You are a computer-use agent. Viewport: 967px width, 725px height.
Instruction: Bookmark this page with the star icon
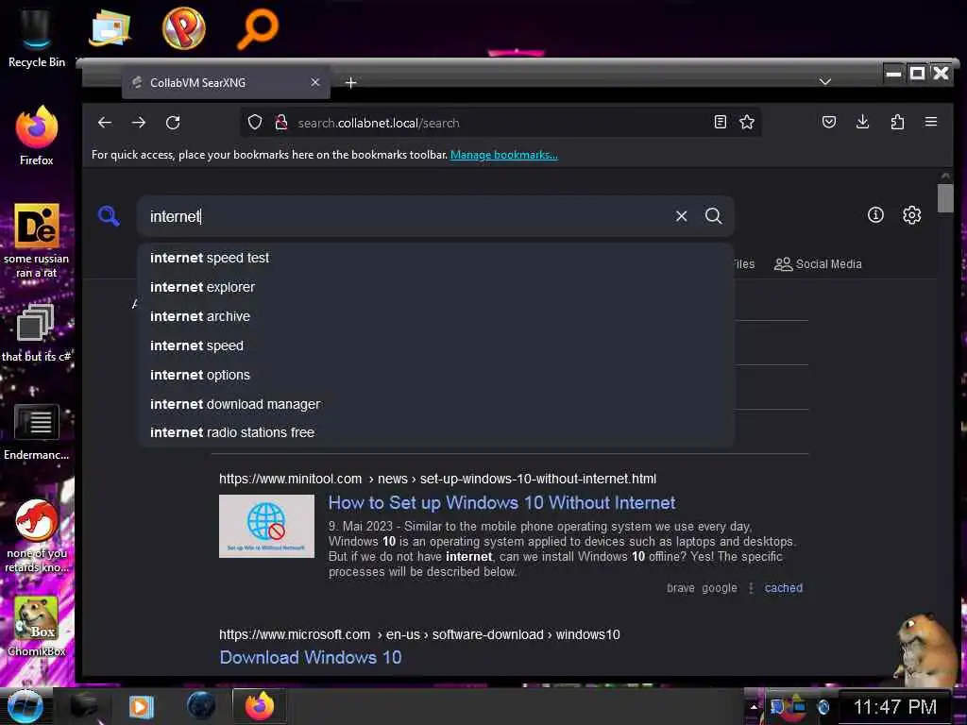[x=747, y=122]
